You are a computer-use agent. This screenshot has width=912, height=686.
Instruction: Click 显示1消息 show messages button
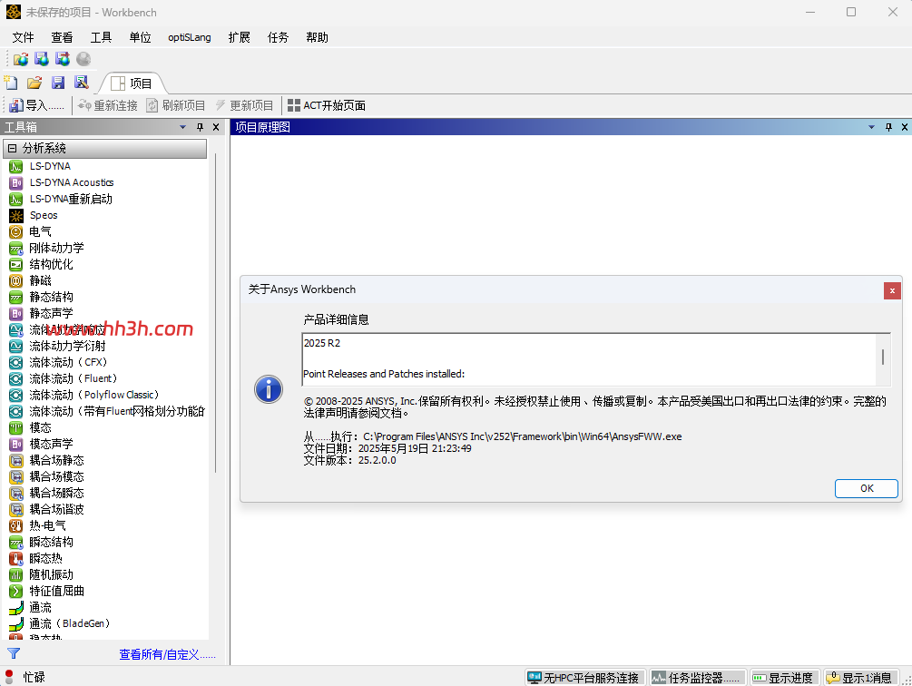[x=861, y=677]
